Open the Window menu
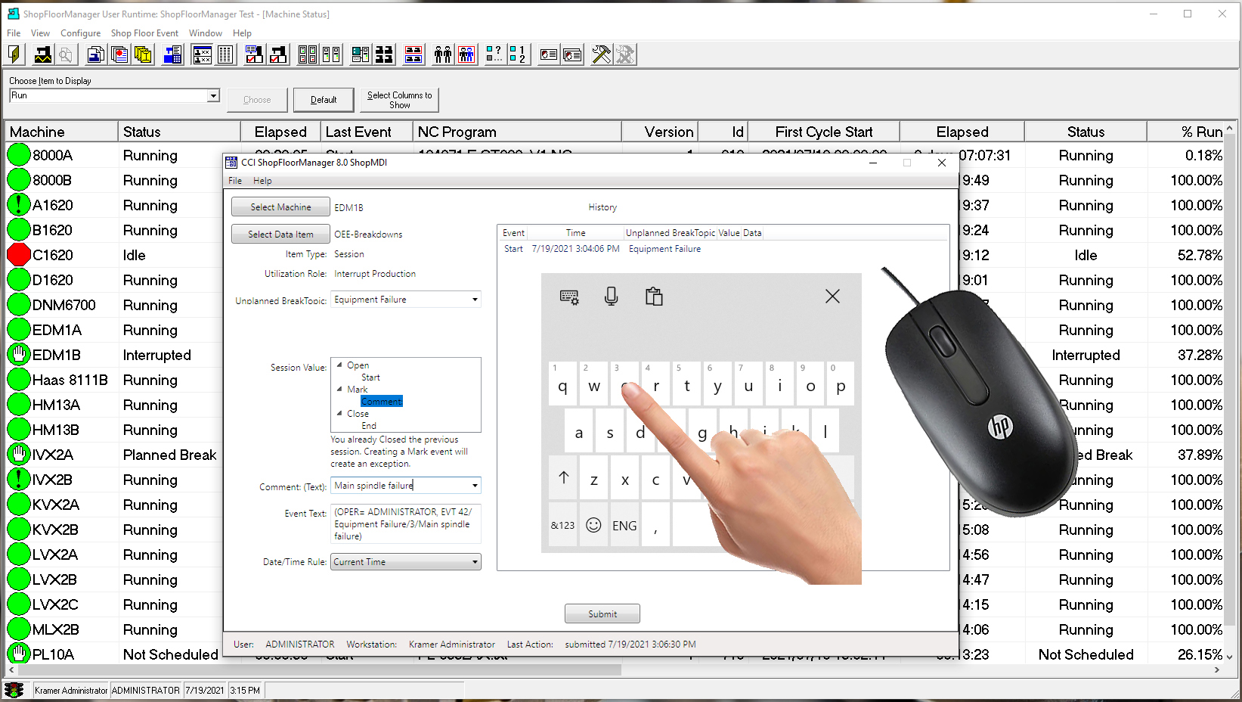Viewport: 1242px width, 702px height. pyautogui.click(x=206, y=33)
